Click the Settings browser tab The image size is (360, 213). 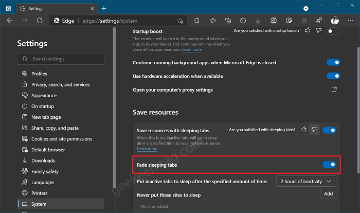pos(57,9)
